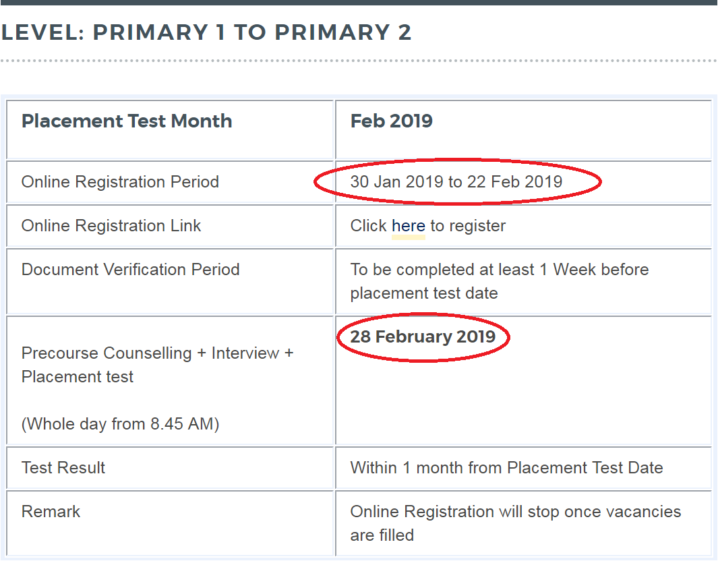Select the '30 Jan 2019 to 22 Feb 2019' text
This screenshot has height=561, width=718.
(x=456, y=182)
